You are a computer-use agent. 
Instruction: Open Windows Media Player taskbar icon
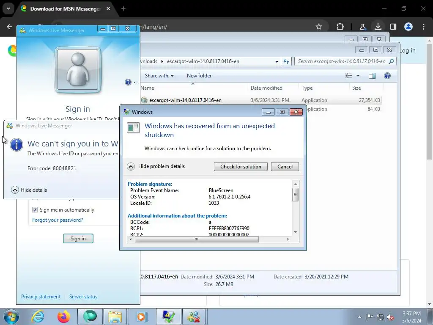(x=142, y=317)
